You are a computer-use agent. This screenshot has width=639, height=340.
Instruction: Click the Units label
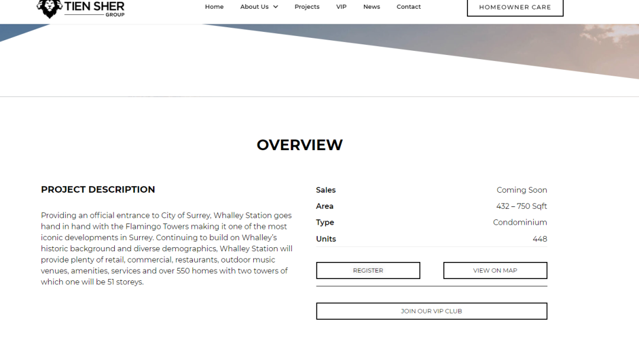(325, 239)
